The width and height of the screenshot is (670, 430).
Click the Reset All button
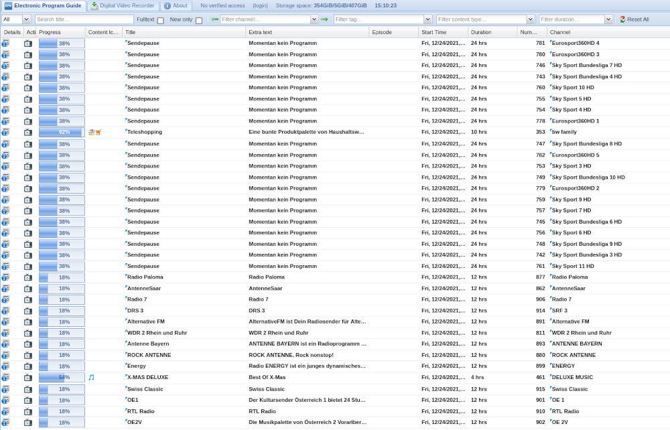pyautogui.click(x=634, y=19)
